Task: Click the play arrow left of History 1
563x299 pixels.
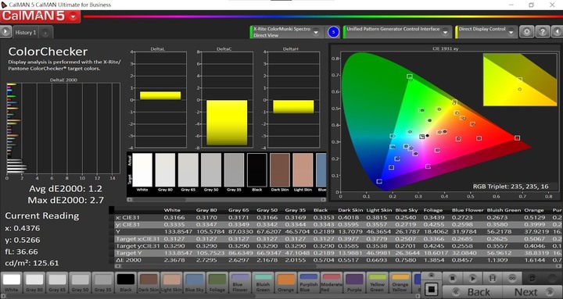Action: click(x=5, y=32)
